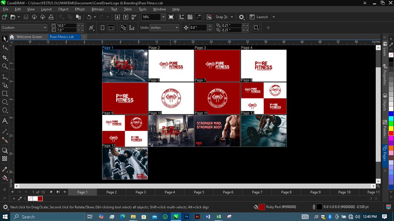
Task: Go to next page arrow
Action: point(51,192)
